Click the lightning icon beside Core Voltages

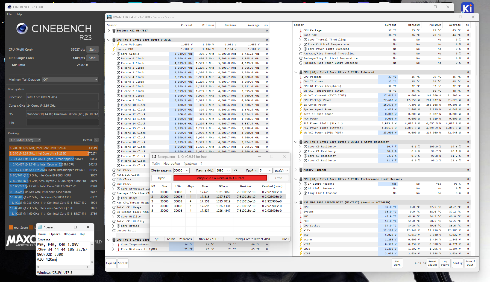[x=118, y=44]
